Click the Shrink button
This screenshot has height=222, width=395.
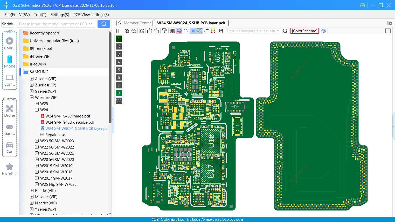8,24
